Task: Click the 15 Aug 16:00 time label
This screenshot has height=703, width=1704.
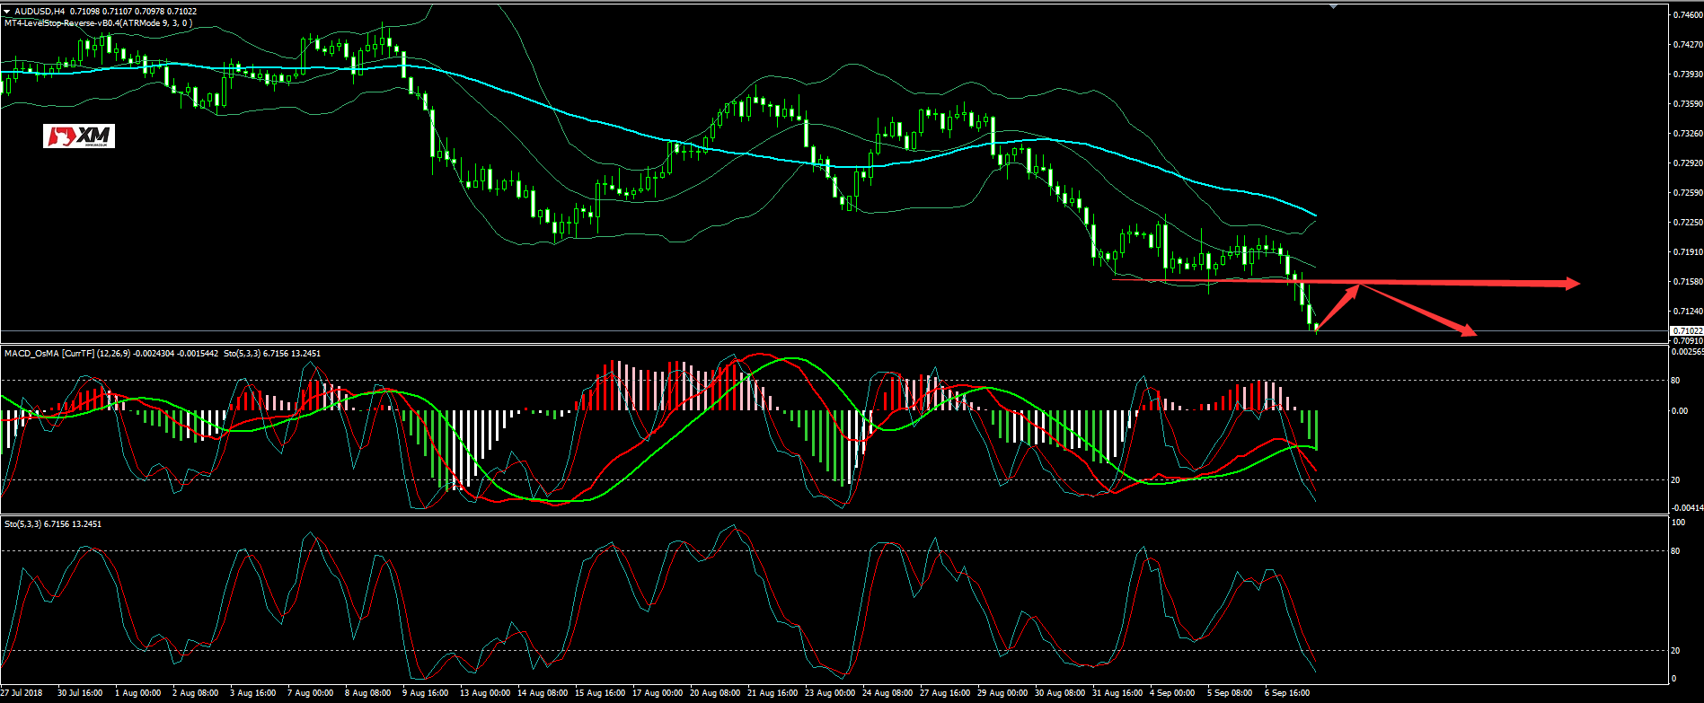Action: click(x=600, y=693)
